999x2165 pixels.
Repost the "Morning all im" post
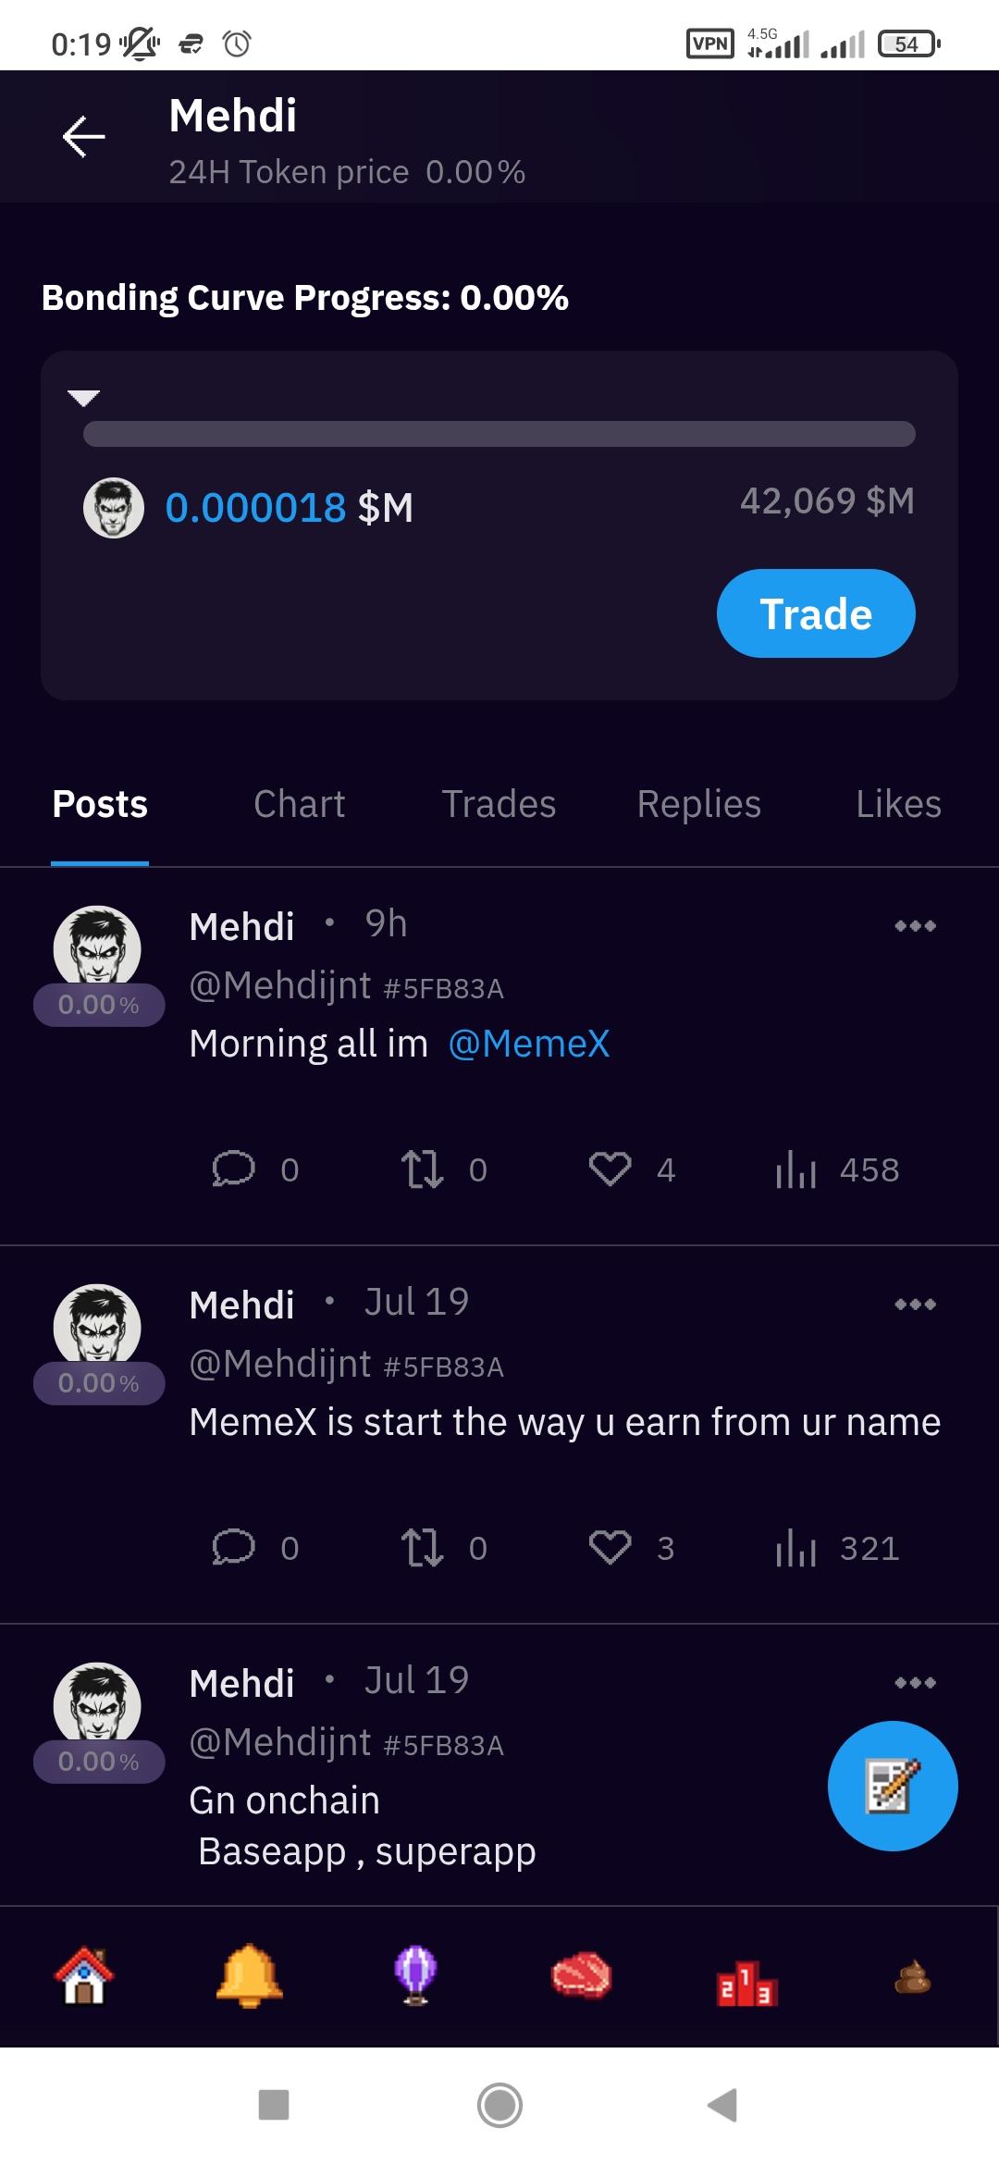(422, 1169)
